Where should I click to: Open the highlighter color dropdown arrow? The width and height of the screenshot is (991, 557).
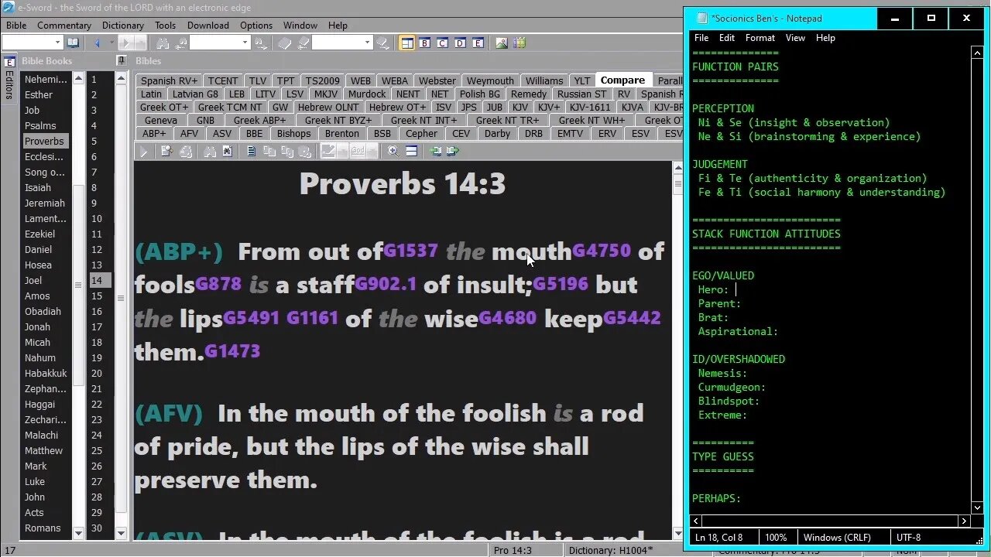pyautogui.click(x=342, y=152)
